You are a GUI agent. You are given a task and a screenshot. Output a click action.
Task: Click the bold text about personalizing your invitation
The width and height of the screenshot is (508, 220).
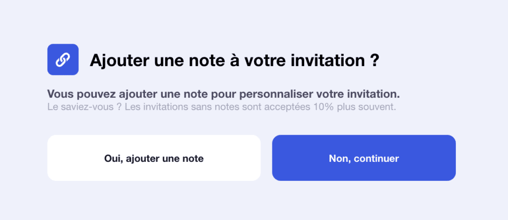coord(224,94)
